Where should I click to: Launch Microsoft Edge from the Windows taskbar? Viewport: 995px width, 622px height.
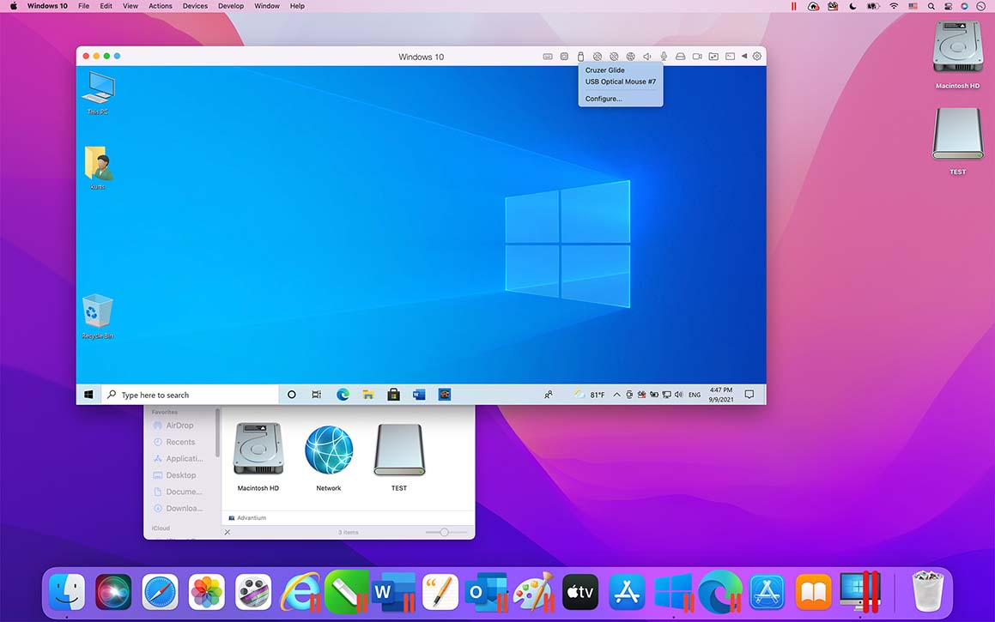(x=343, y=395)
